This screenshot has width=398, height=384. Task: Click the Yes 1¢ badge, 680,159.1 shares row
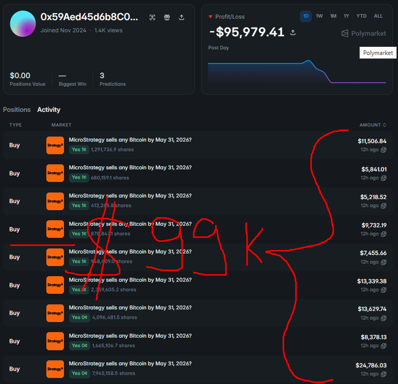click(79, 177)
